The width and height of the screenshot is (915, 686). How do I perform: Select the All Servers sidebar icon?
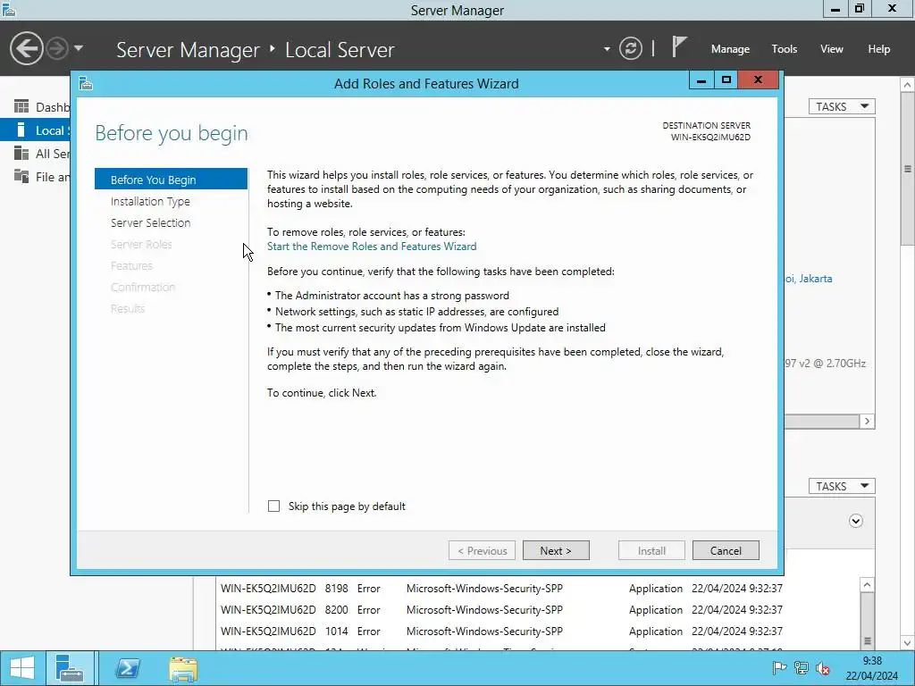point(21,154)
